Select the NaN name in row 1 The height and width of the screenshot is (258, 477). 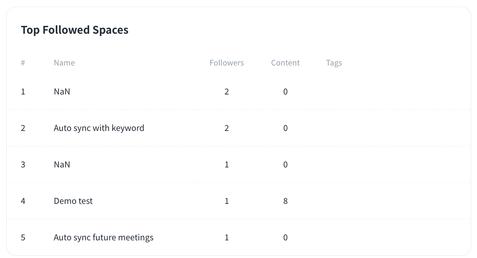tap(62, 92)
